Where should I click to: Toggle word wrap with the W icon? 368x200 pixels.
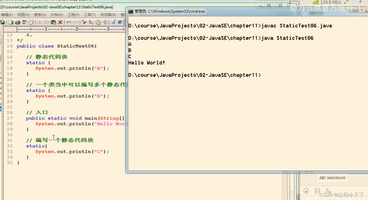tap(120, 22)
